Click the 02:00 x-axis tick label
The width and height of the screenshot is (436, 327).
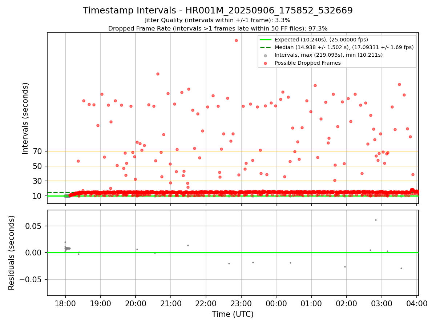pos(347,303)
